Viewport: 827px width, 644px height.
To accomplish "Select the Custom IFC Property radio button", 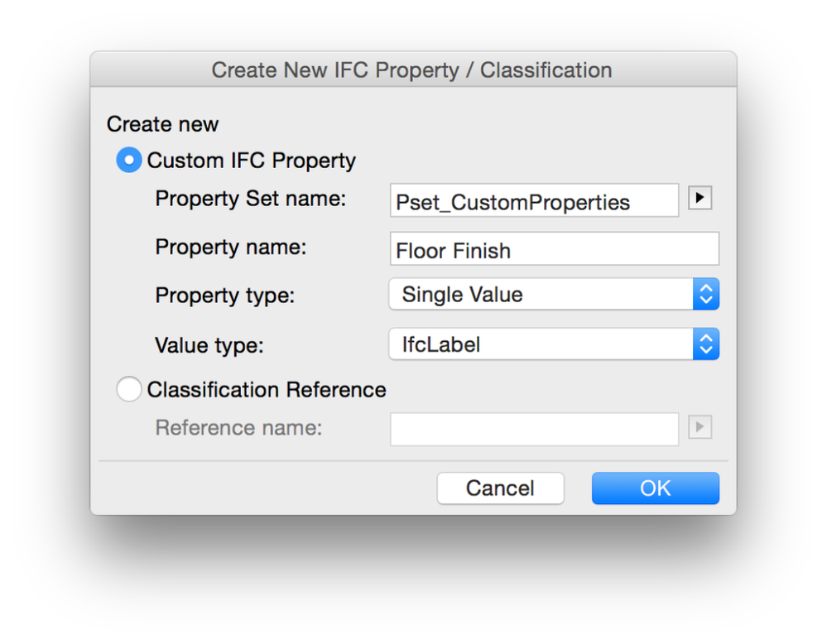I will (129, 160).
